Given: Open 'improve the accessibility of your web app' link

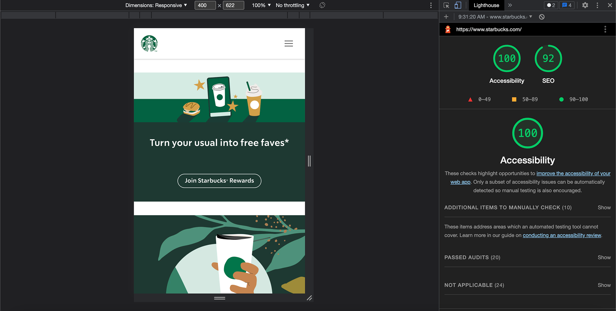Looking at the screenshot, I should click(x=573, y=173).
